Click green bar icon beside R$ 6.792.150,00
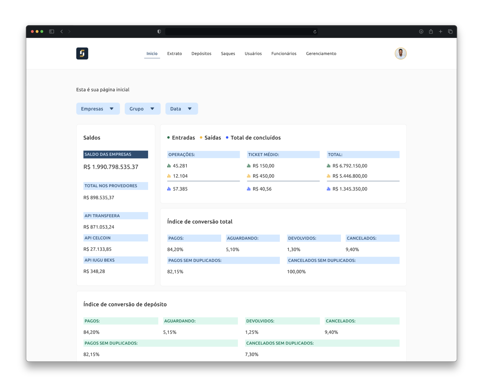483x387 pixels. pyautogui.click(x=328, y=166)
